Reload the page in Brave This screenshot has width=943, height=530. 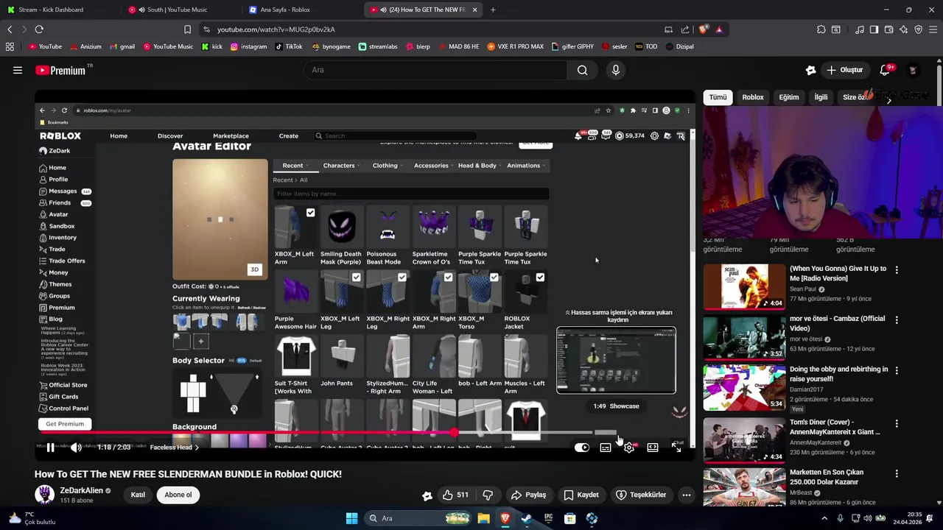pyautogui.click(x=39, y=29)
